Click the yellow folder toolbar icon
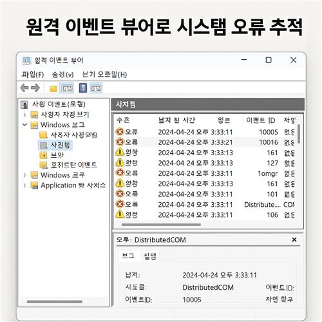This screenshot has height=322, width=322. (53, 88)
